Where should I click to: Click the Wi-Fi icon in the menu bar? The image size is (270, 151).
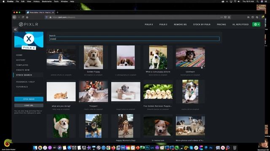pos(235,1)
